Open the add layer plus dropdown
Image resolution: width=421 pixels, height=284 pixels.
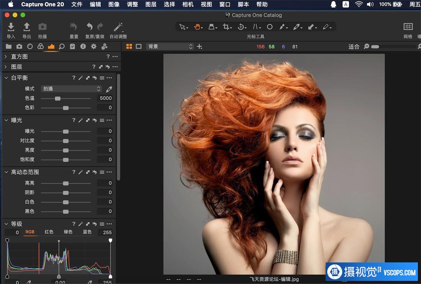[x=200, y=46]
